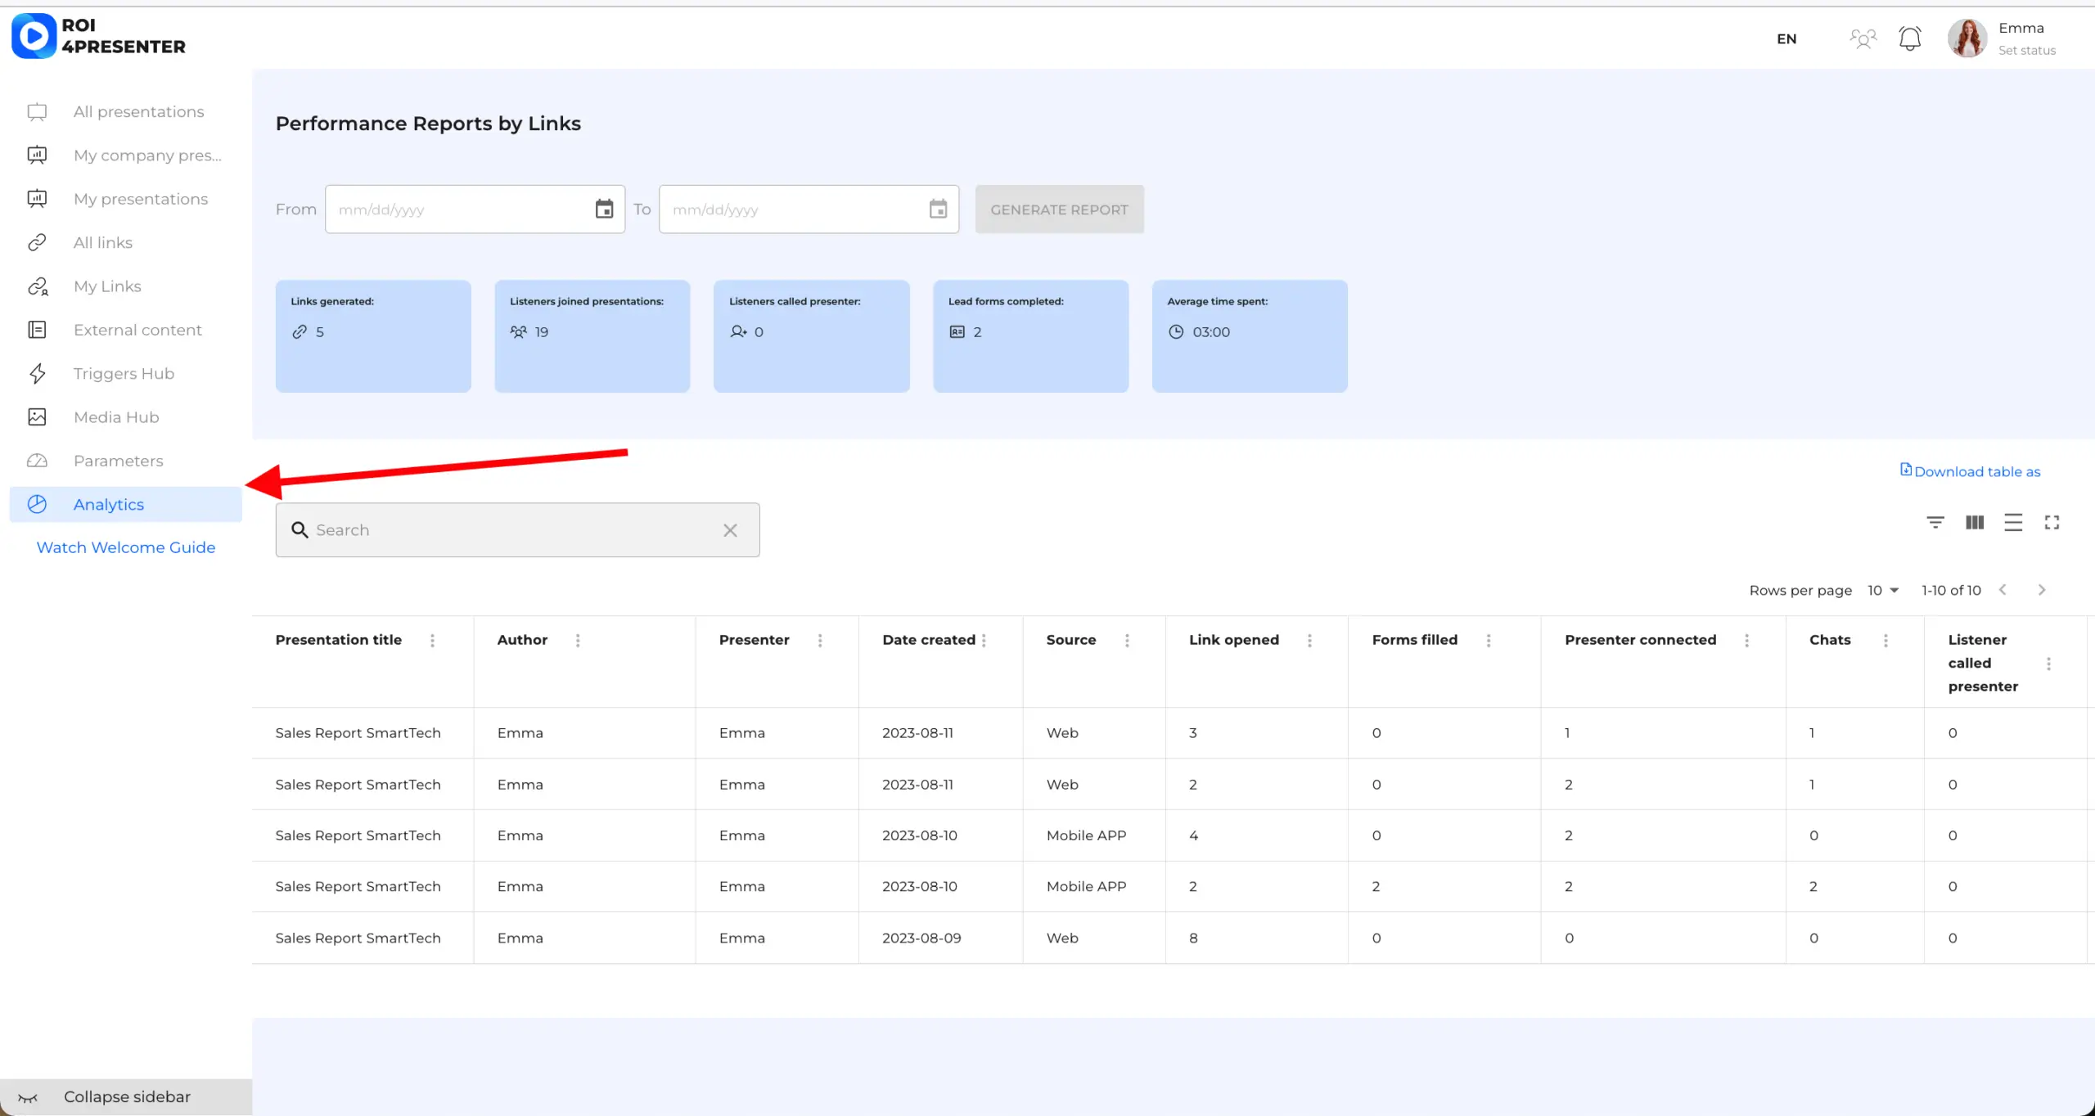The width and height of the screenshot is (2095, 1116).
Task: Open the From date calendar picker
Action: tap(604, 209)
